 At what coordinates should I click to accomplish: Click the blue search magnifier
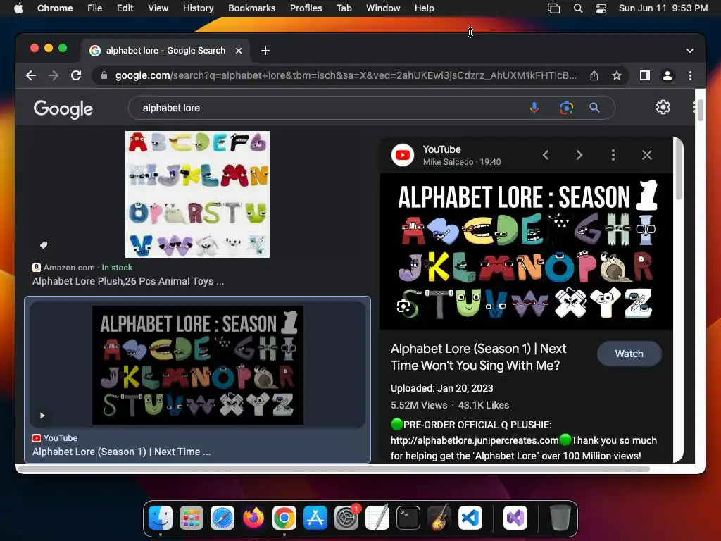[x=594, y=108]
